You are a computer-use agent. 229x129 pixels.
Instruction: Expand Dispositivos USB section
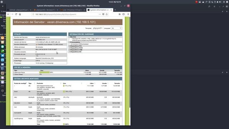(70, 50)
